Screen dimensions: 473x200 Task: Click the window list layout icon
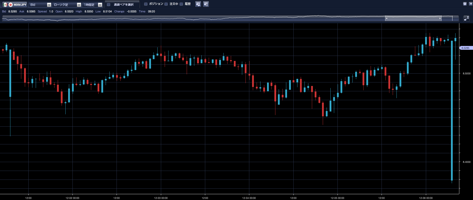click(206, 4)
